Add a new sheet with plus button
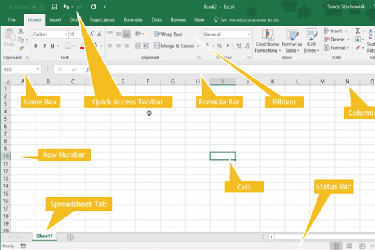 70,237
